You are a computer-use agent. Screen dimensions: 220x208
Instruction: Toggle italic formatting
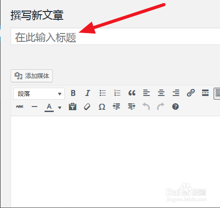(x=88, y=93)
